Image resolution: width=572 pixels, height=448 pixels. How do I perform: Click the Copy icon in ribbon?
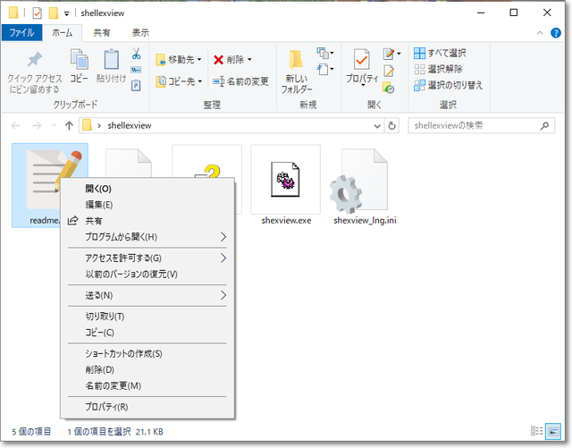(79, 61)
